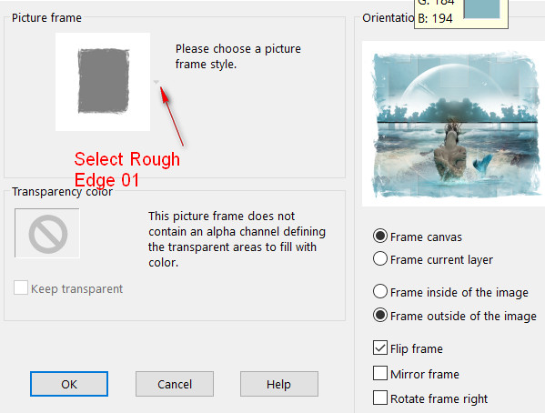Click the disabled transparency color swatch

coord(47,233)
